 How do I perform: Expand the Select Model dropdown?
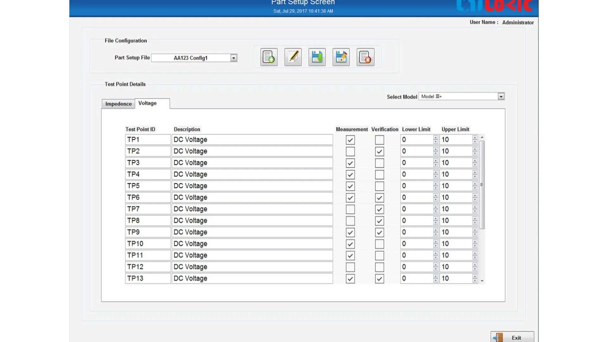tap(501, 97)
